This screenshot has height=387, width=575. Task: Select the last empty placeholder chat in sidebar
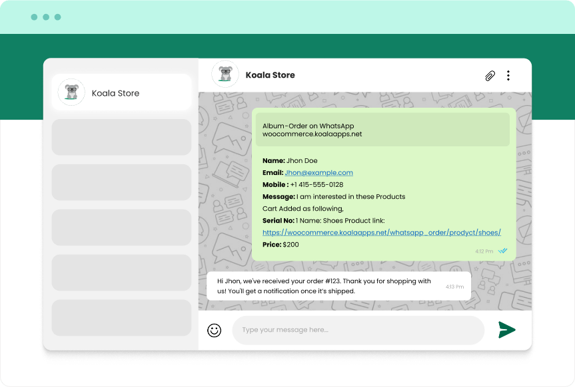pos(121,317)
